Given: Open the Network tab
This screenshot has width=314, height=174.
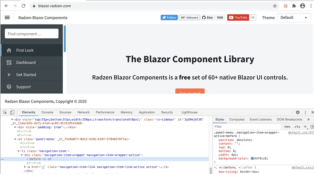Looking at the screenshot, I should click(83, 112).
